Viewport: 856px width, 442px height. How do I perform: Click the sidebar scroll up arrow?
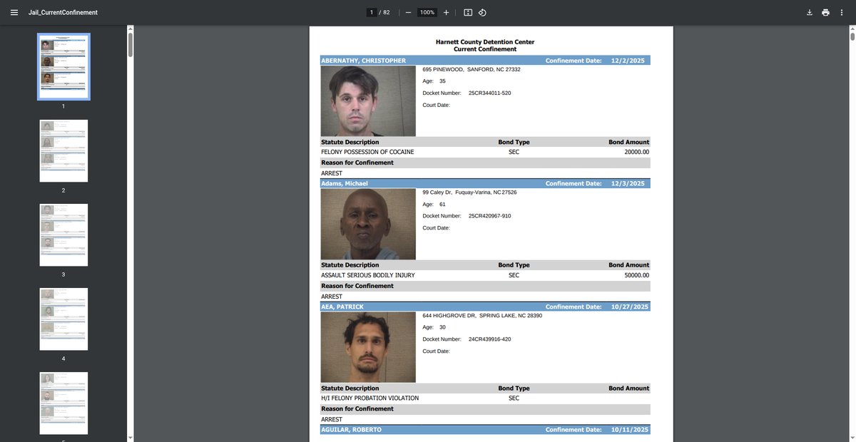(130, 29)
